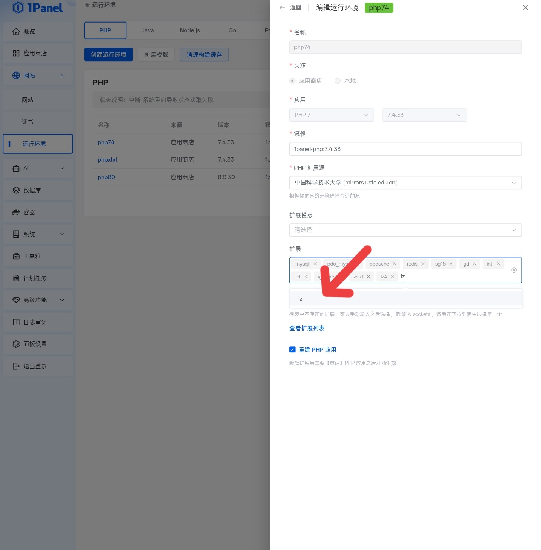Remove the mysqli extension tag
541x550 pixels.
pyautogui.click(x=315, y=264)
